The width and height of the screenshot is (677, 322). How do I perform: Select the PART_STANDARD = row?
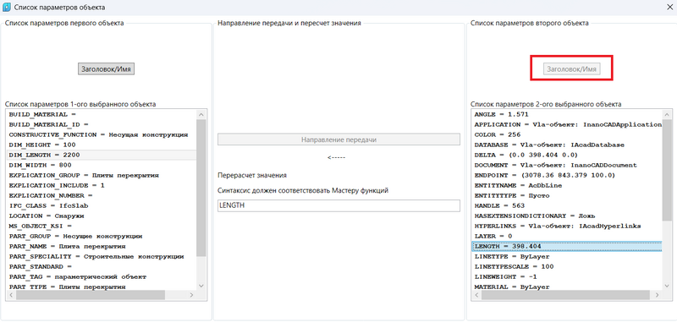pyautogui.click(x=101, y=266)
